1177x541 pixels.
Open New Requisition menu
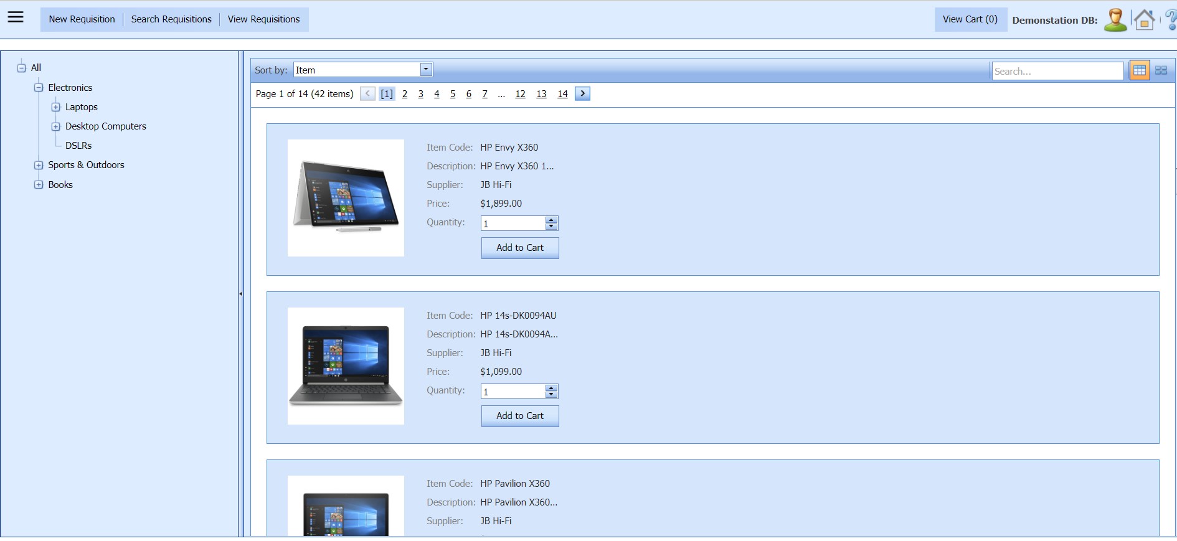point(82,19)
